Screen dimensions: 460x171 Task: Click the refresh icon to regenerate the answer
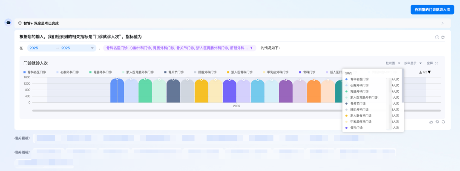[x=443, y=122]
